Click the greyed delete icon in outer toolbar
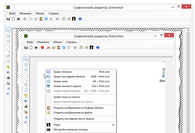The image size is (195, 133). pos(25,19)
